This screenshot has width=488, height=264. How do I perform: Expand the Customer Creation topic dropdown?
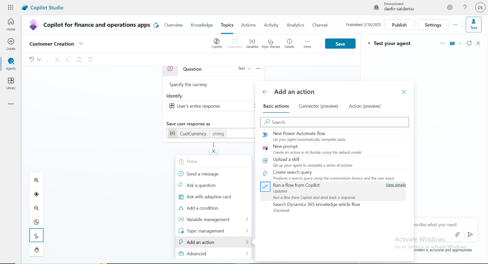point(81,43)
